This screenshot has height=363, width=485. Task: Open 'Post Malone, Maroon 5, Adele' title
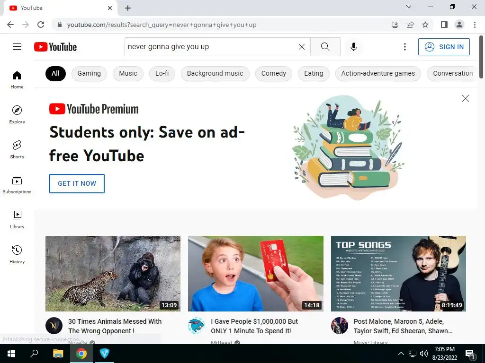[403, 326]
